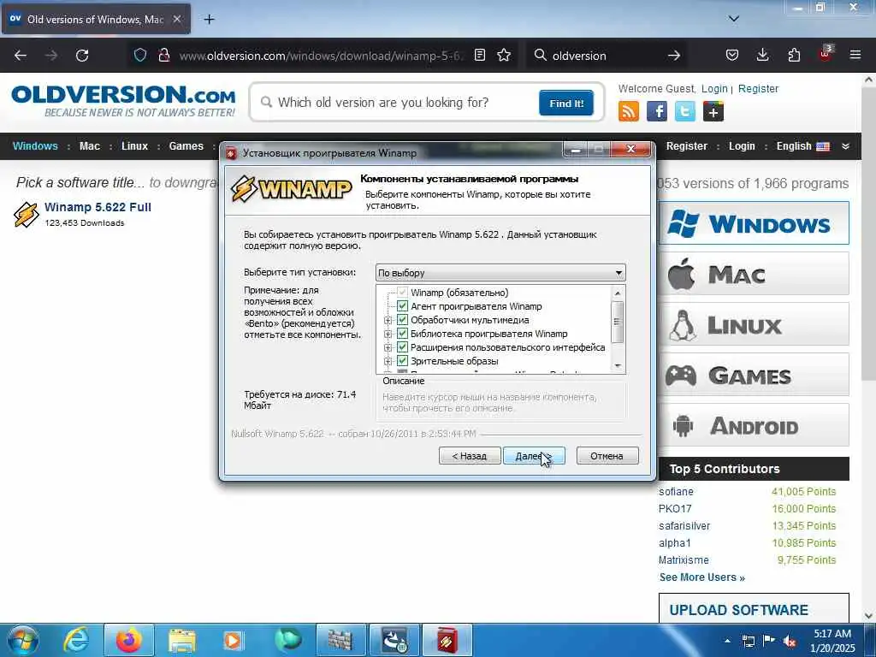Toggle 'Зрительные образы' checkbox
The width and height of the screenshot is (876, 657).
click(402, 361)
